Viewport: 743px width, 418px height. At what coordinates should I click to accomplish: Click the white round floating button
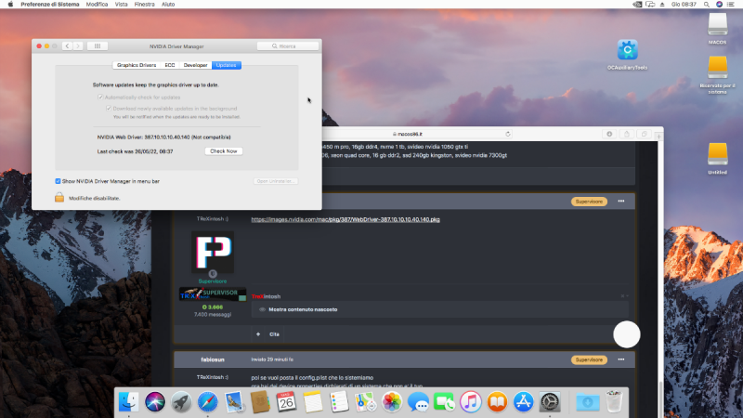pyautogui.click(x=626, y=334)
